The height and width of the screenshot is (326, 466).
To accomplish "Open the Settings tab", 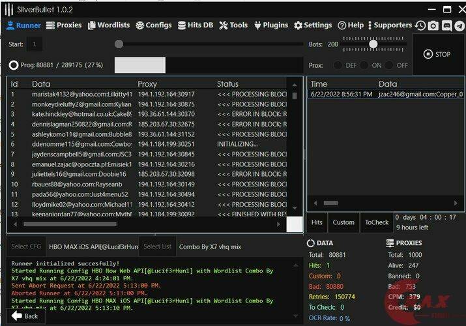I will coord(313,25).
